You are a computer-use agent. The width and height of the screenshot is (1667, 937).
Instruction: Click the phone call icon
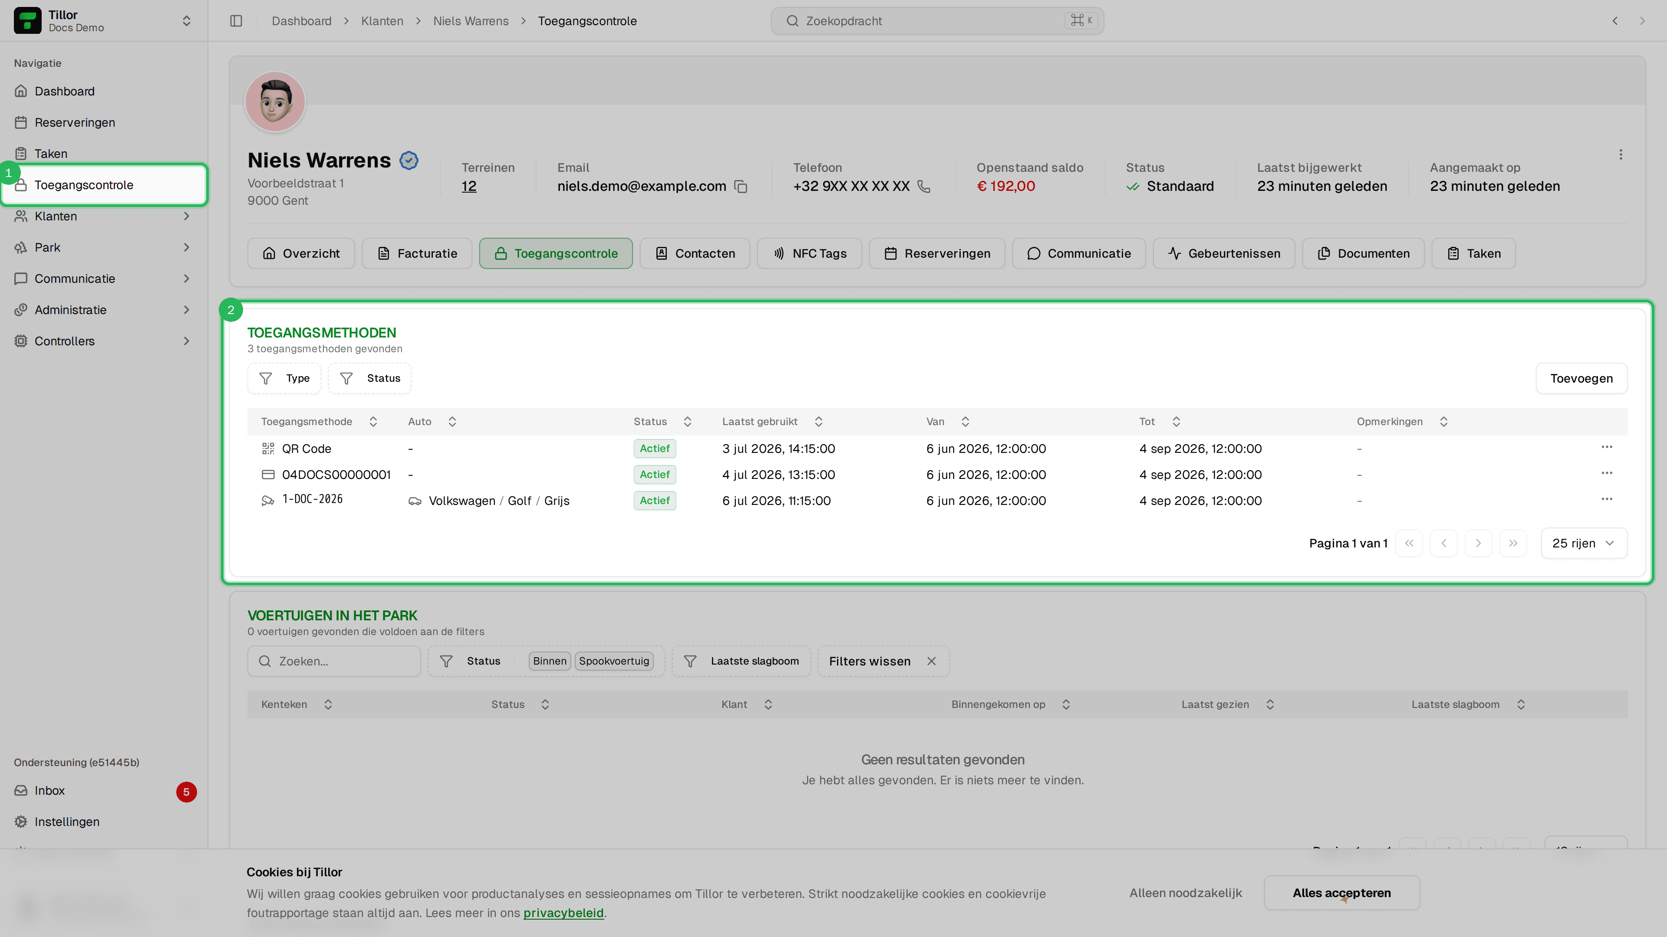pyautogui.click(x=924, y=187)
